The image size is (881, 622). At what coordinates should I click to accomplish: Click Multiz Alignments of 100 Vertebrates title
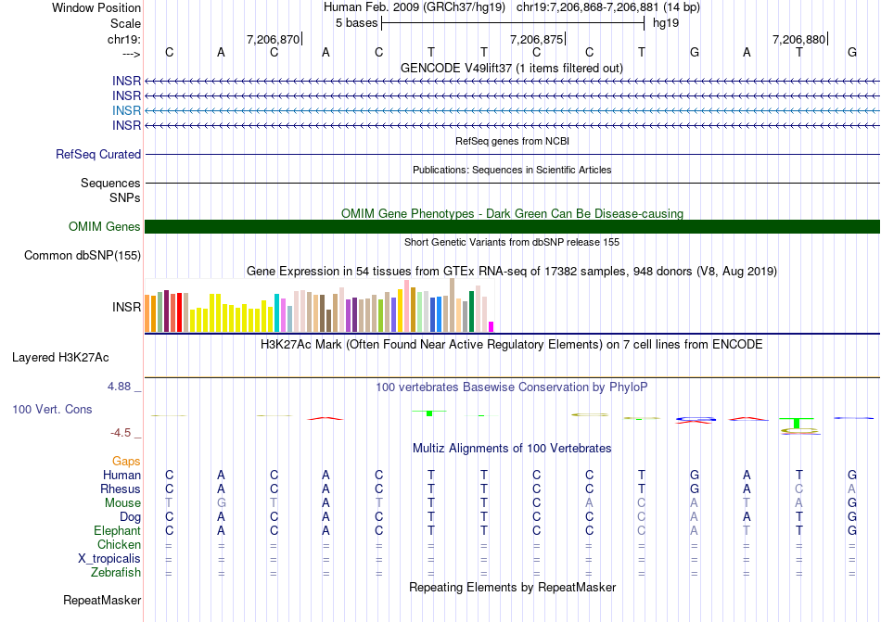click(x=512, y=448)
